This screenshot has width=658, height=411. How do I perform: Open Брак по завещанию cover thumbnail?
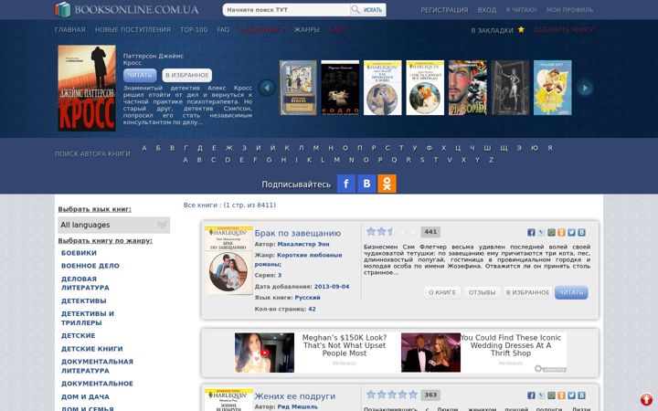click(x=228, y=260)
